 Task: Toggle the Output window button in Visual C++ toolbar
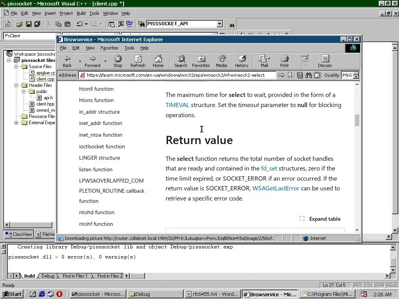tap(121, 24)
